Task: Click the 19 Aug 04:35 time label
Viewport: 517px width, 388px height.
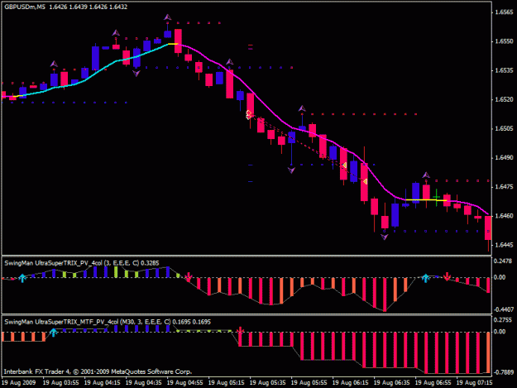Action: pyautogui.click(x=143, y=383)
